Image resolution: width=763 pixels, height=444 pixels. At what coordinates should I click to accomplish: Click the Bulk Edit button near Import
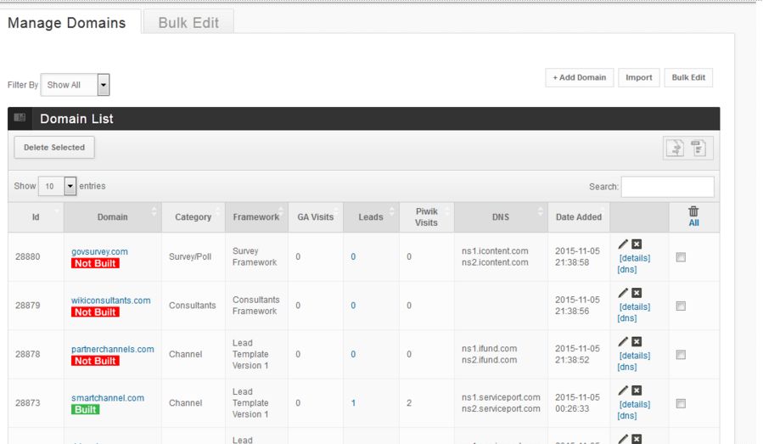[x=688, y=77]
